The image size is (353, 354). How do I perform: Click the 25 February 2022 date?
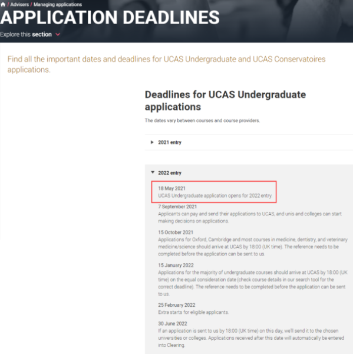click(x=177, y=305)
